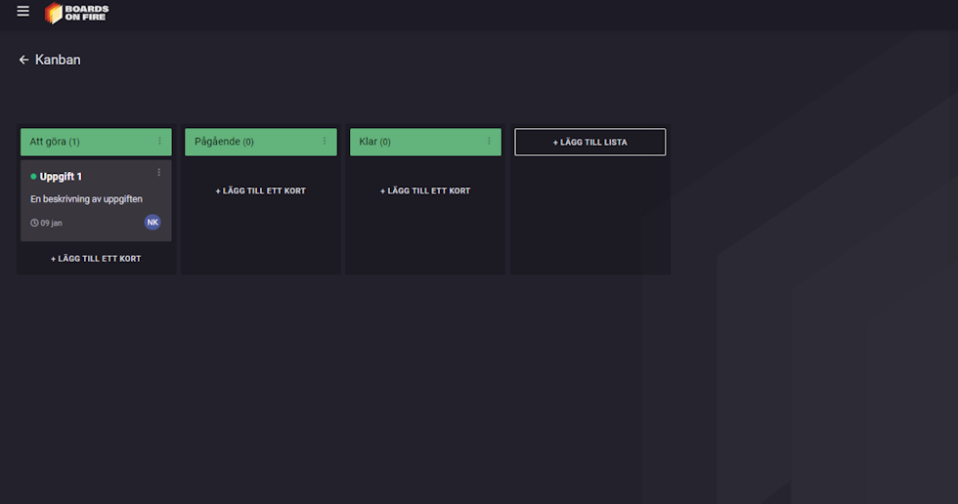Screen dimensions: 958x504
Task: Open the Klar list options menu
Action: 489,142
